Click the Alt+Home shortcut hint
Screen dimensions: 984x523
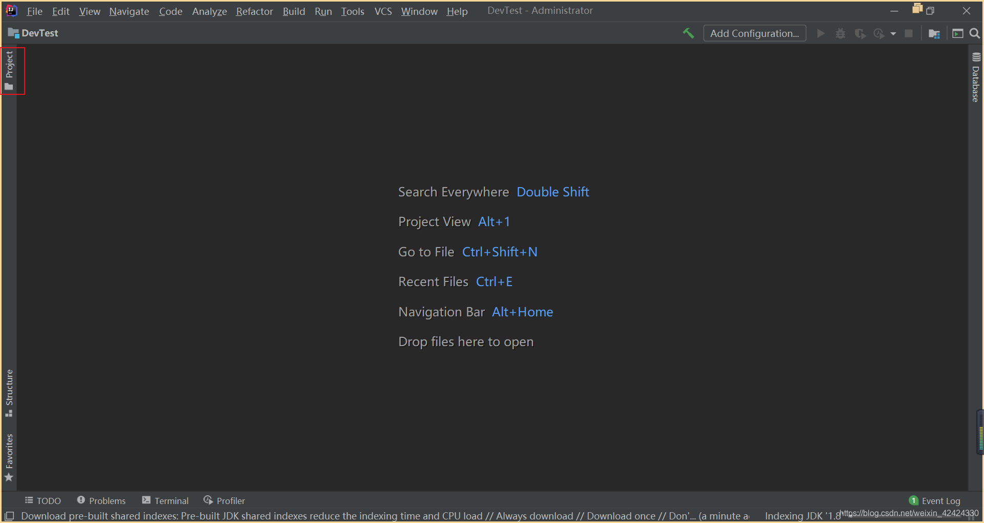[x=523, y=312]
